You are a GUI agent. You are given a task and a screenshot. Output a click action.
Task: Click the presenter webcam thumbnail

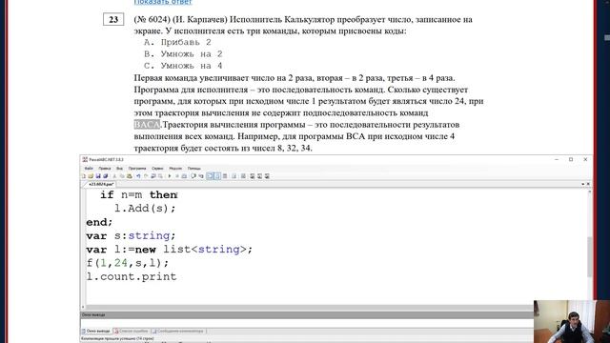[x=572, y=322]
